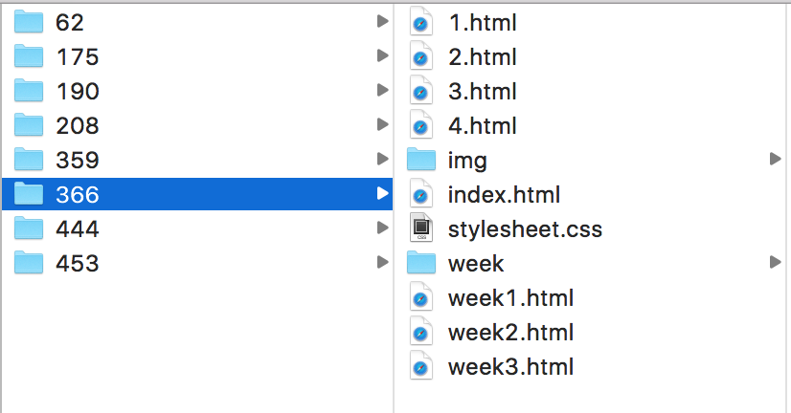Select the highlighted 366 folder
Image resolution: width=791 pixels, height=413 pixels.
tap(197, 194)
